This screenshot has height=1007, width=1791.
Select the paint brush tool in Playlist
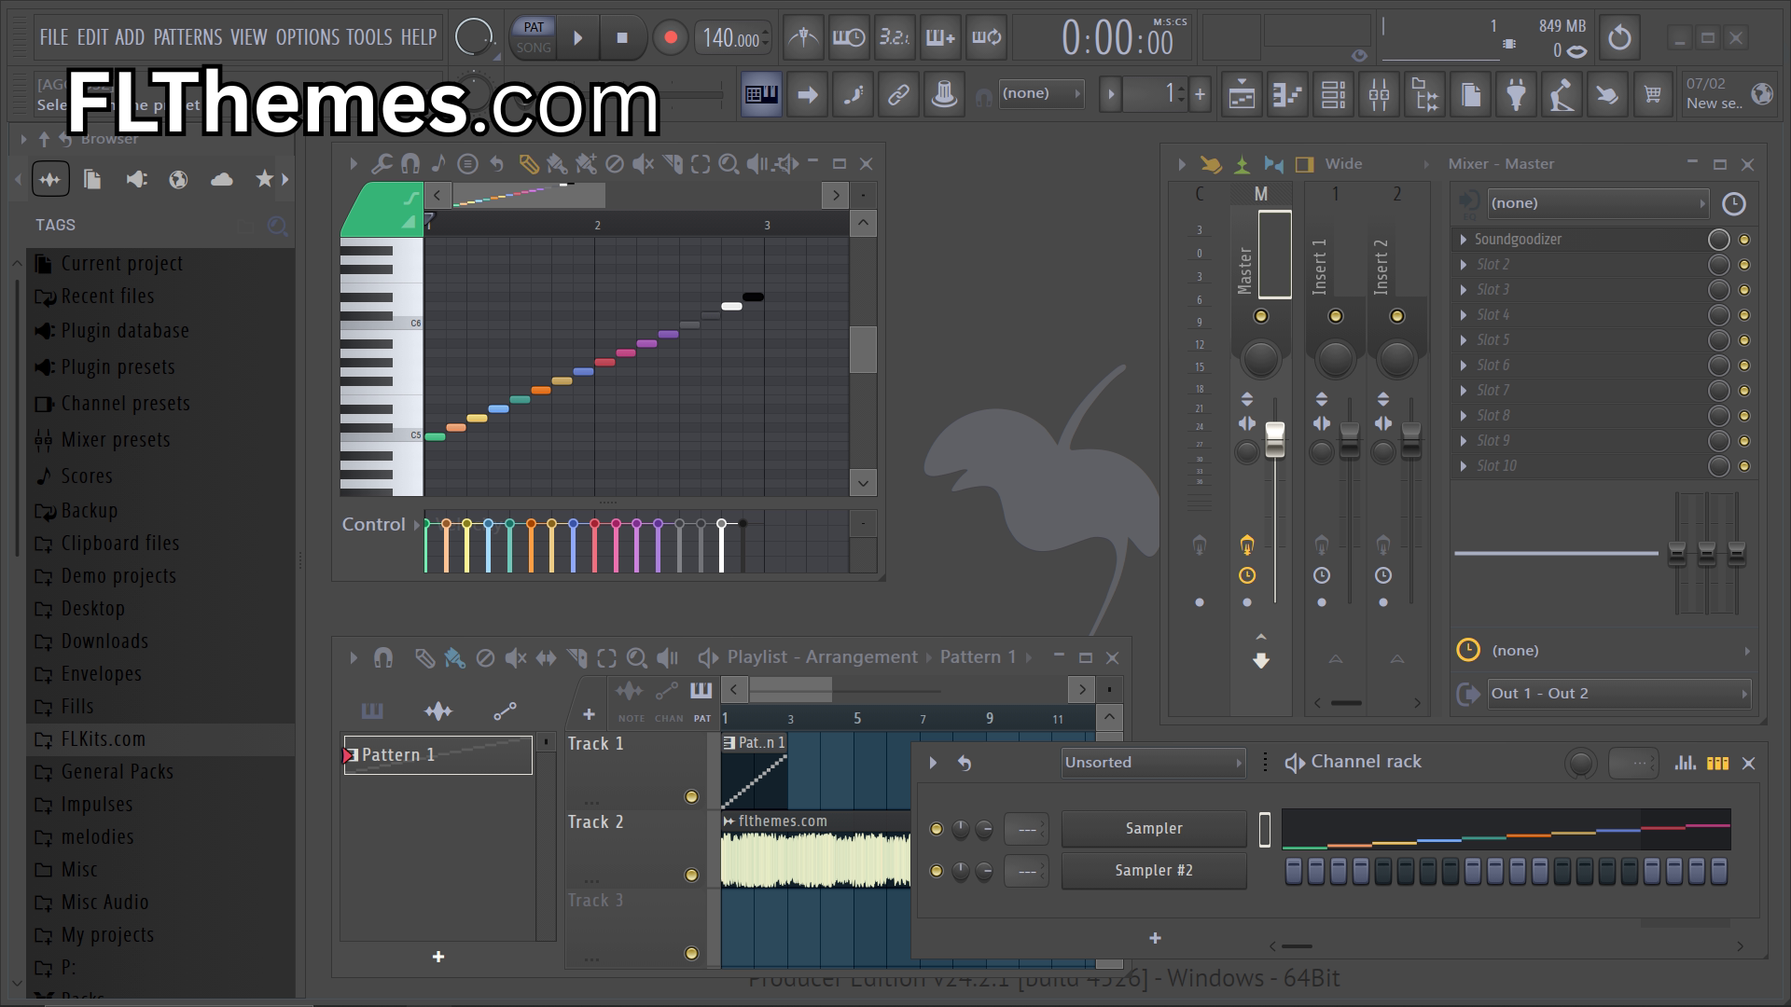click(x=454, y=658)
